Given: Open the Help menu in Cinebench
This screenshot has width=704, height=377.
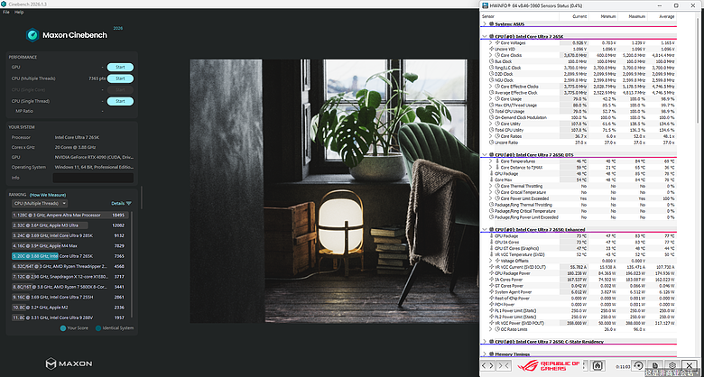Looking at the screenshot, I should [x=19, y=12].
